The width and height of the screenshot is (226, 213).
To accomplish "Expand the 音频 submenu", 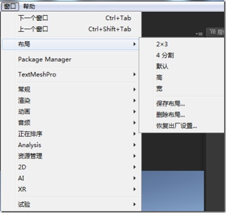I will pyautogui.click(x=71, y=123).
